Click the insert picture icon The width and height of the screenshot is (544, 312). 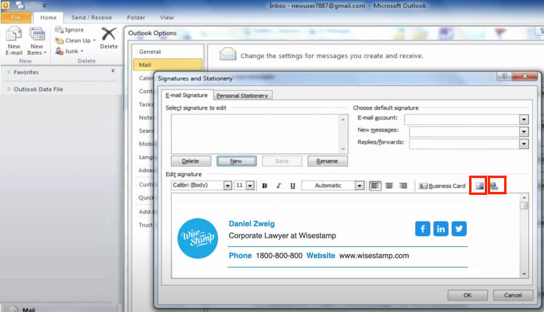click(x=479, y=186)
